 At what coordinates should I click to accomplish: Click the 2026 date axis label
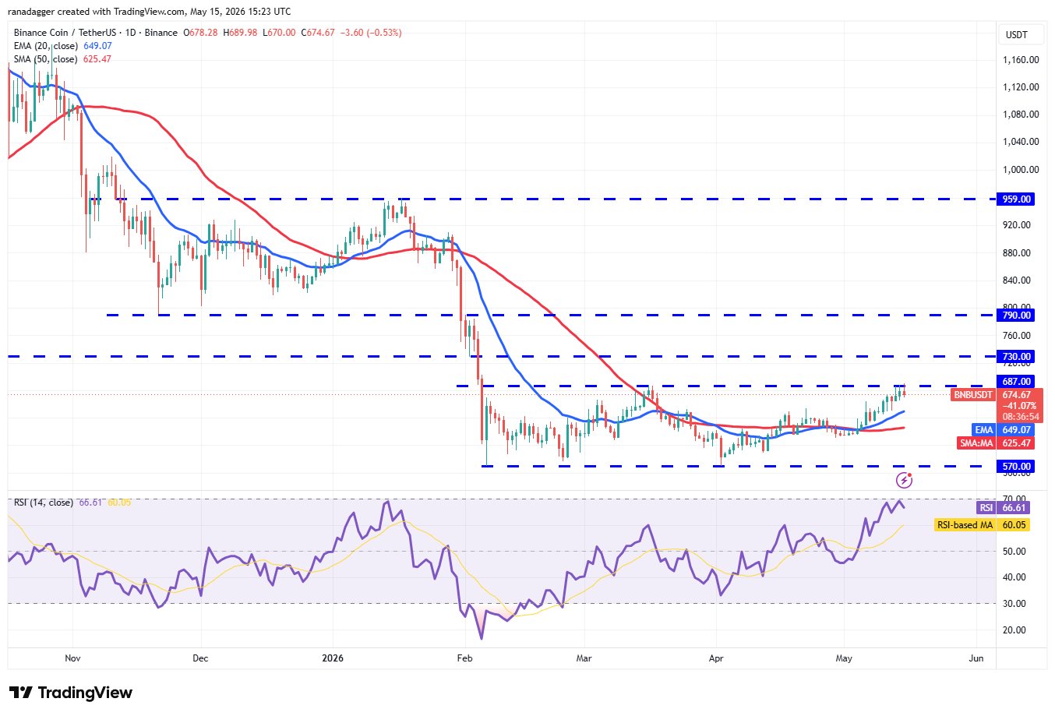pyautogui.click(x=333, y=658)
